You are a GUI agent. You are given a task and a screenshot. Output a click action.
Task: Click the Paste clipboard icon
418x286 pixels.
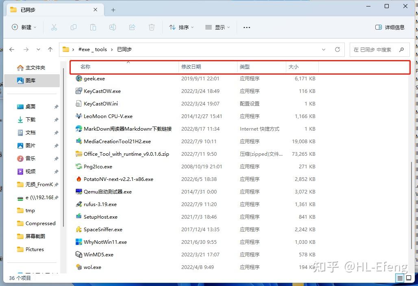(x=93, y=27)
